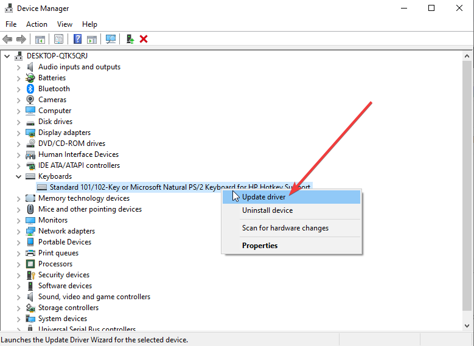Click the Memory technology devices icon
This screenshot has width=474, height=346.
[30, 198]
